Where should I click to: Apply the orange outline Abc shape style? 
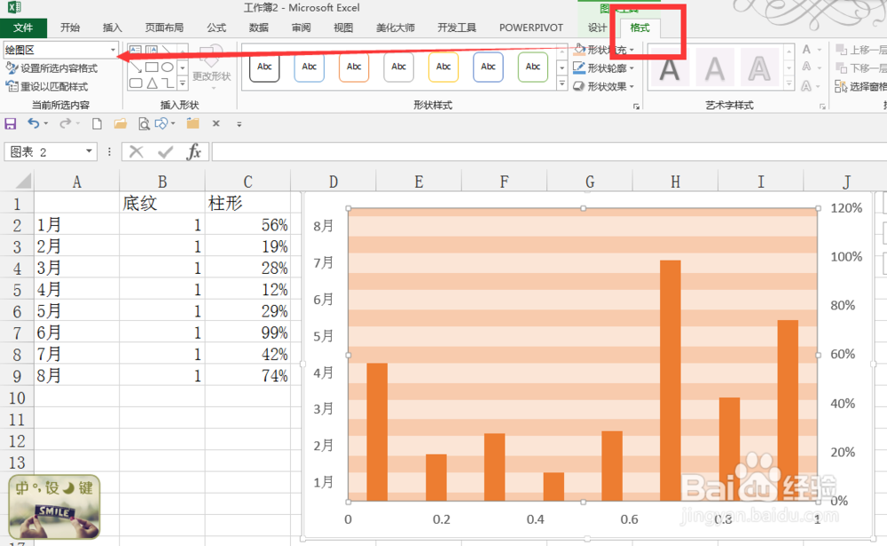pos(354,66)
